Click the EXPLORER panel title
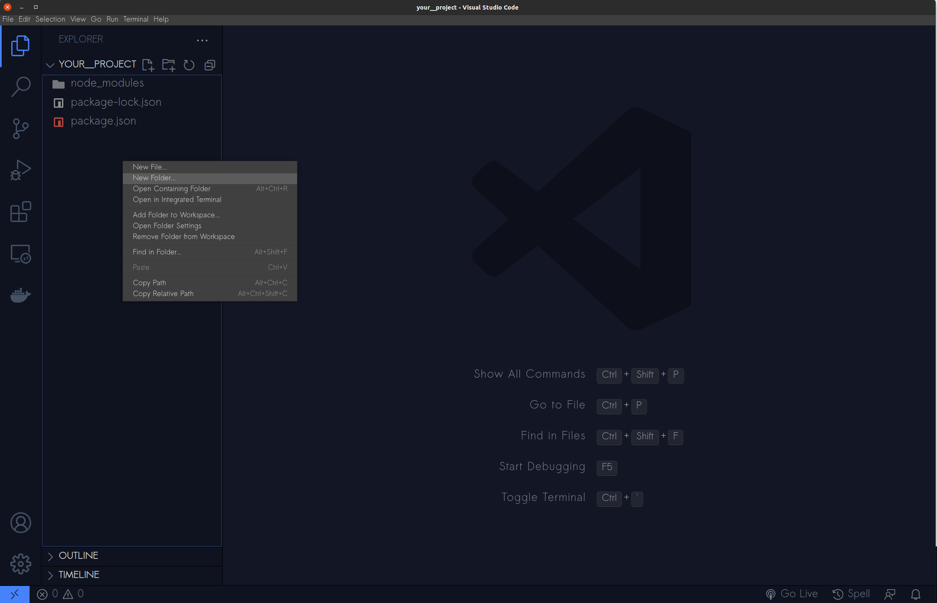Screen dimensions: 937x603 click(x=80, y=40)
